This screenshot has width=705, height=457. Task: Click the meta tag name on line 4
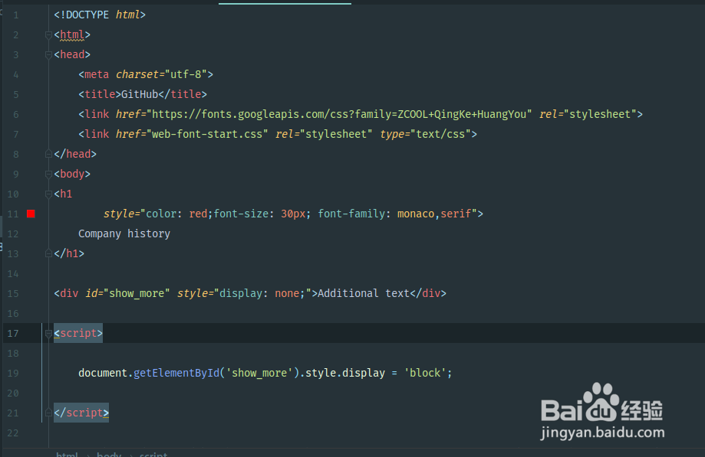click(97, 74)
